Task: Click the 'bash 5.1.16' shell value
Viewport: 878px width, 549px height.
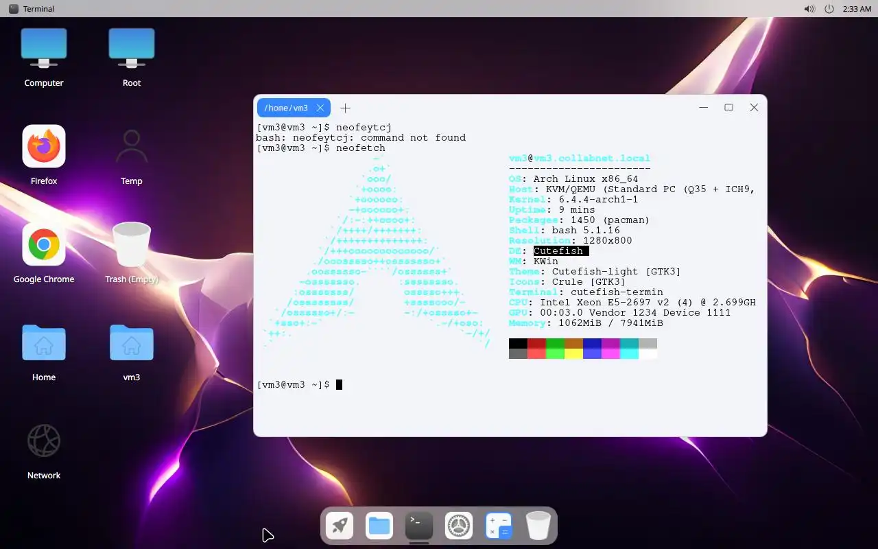Action: click(x=586, y=231)
